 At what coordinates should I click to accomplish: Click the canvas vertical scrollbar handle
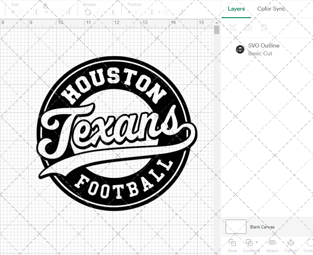pos(216,30)
